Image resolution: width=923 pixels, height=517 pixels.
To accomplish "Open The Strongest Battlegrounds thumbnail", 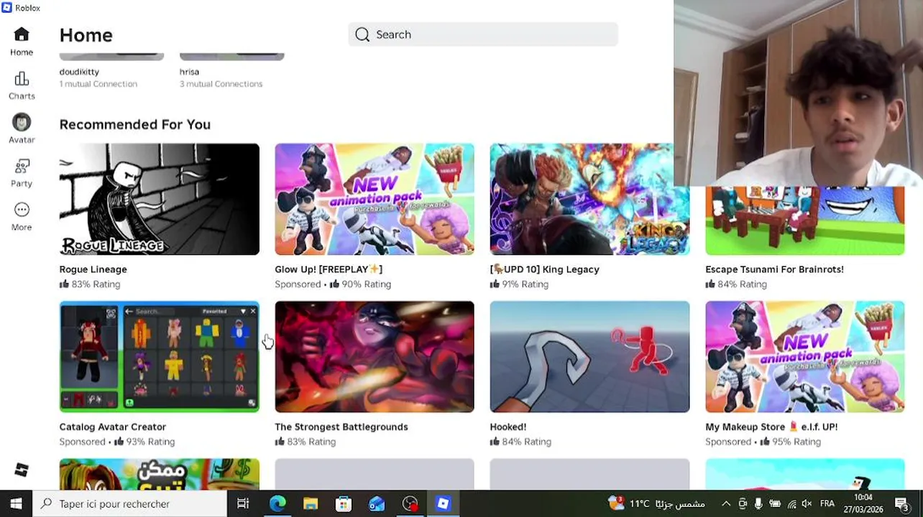I will pos(375,357).
